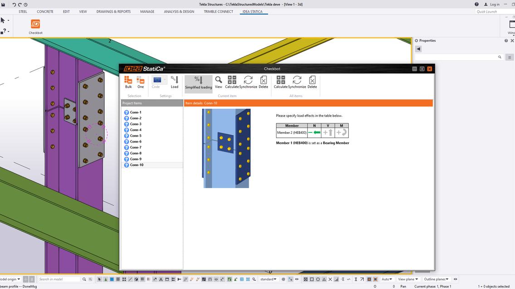This screenshot has height=289, width=515.
Task: Select Conn-7 in Project Items
Action: tap(136, 147)
